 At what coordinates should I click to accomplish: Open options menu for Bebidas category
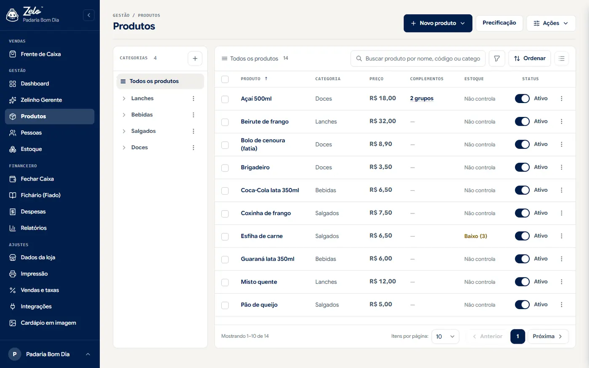[194, 115]
